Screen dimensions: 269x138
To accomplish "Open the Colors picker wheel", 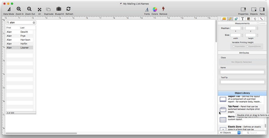I will (x=155, y=9).
